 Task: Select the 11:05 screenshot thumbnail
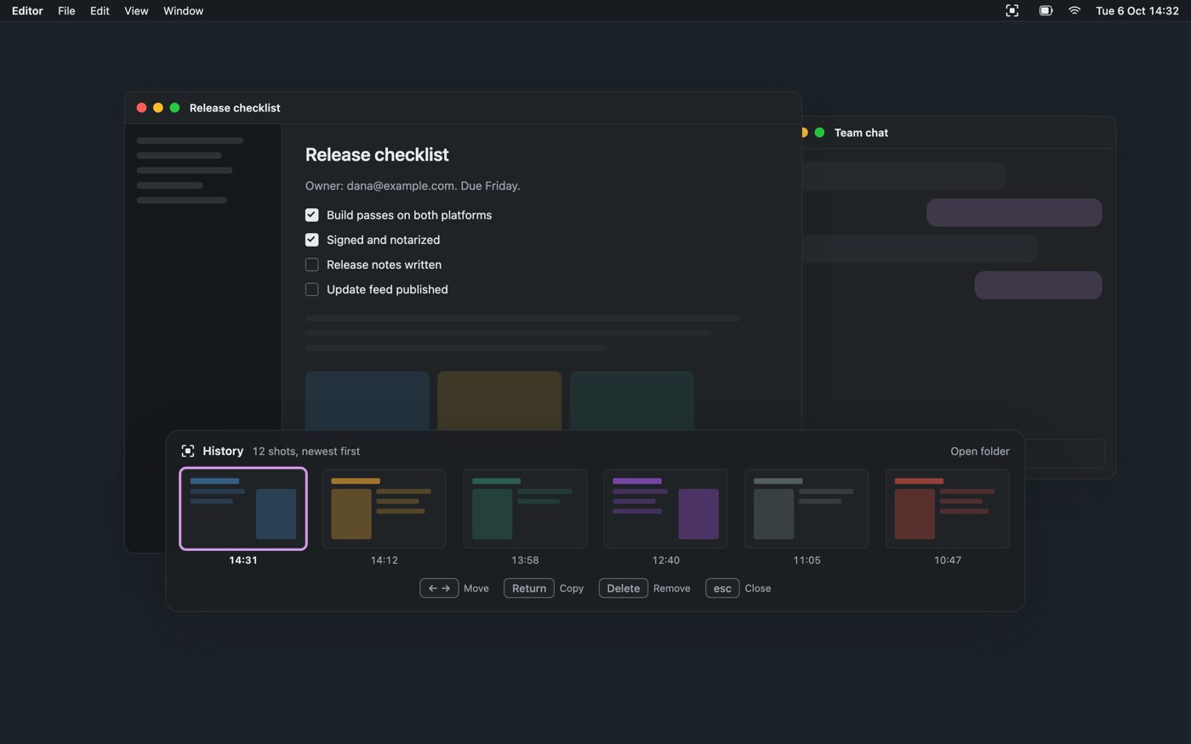pos(806,508)
